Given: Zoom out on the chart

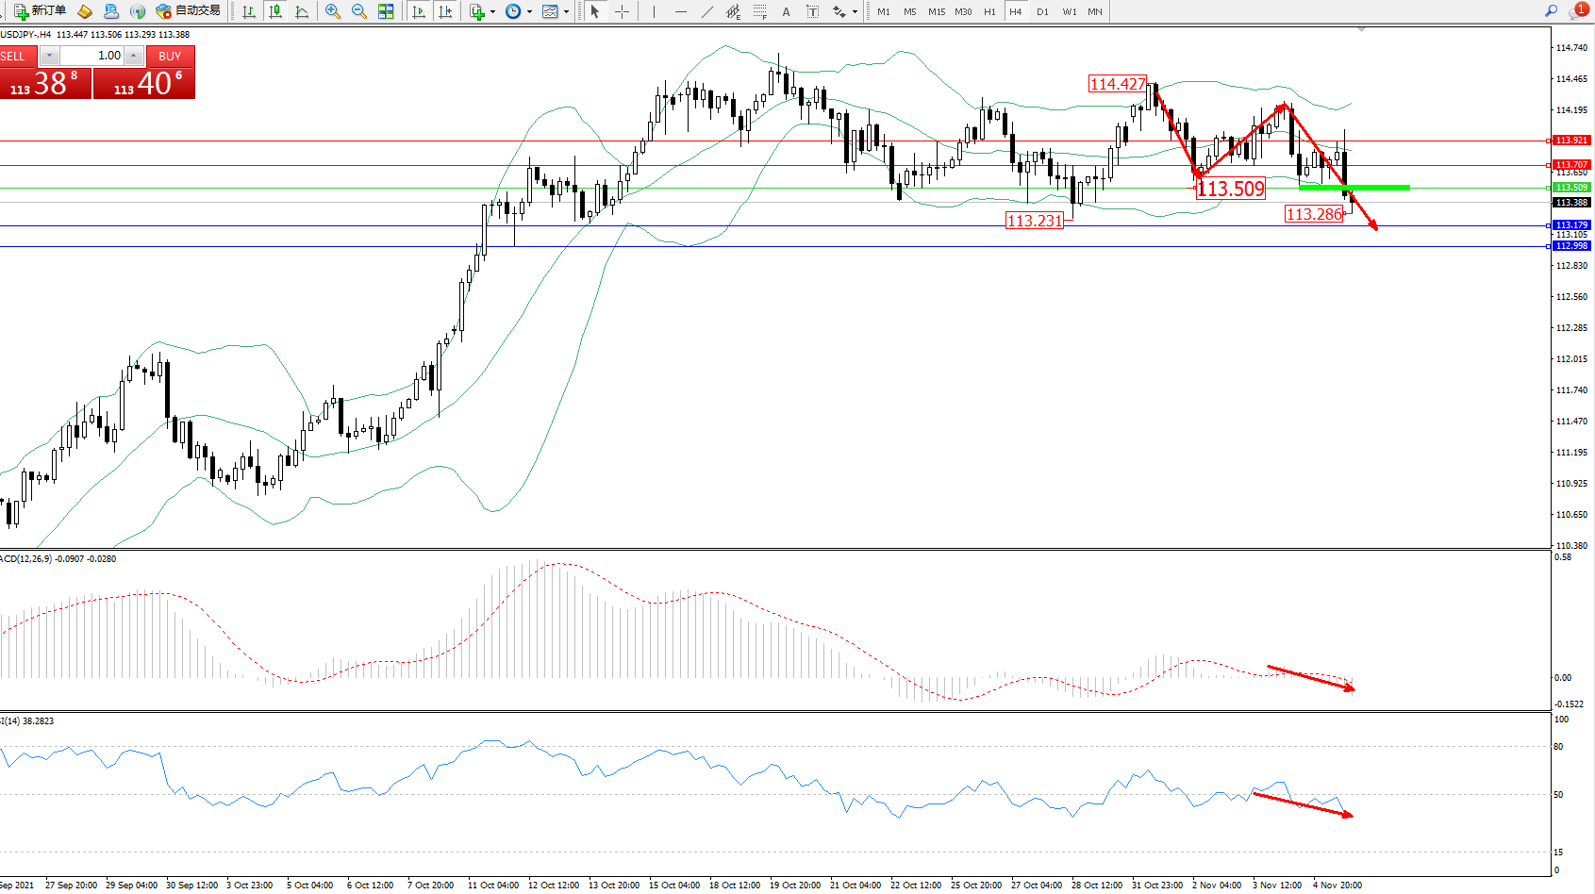Looking at the screenshot, I should click(x=359, y=11).
